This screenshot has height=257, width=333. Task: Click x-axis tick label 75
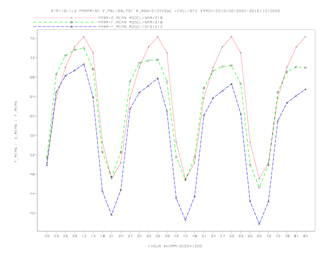tap(278, 236)
